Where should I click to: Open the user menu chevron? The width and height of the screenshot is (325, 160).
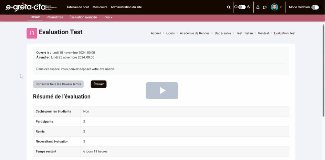click(281, 7)
